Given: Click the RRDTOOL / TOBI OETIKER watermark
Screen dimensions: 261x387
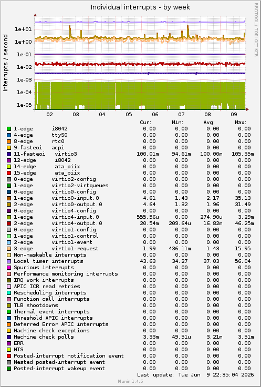Looking at the screenshot, I should tap(256, 29).
